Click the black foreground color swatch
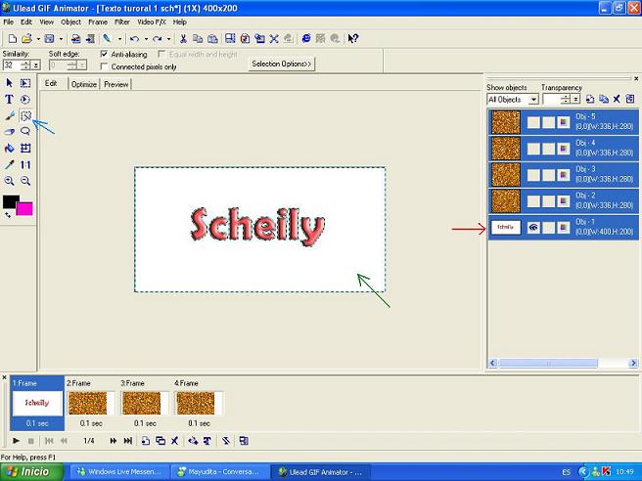 (11, 201)
